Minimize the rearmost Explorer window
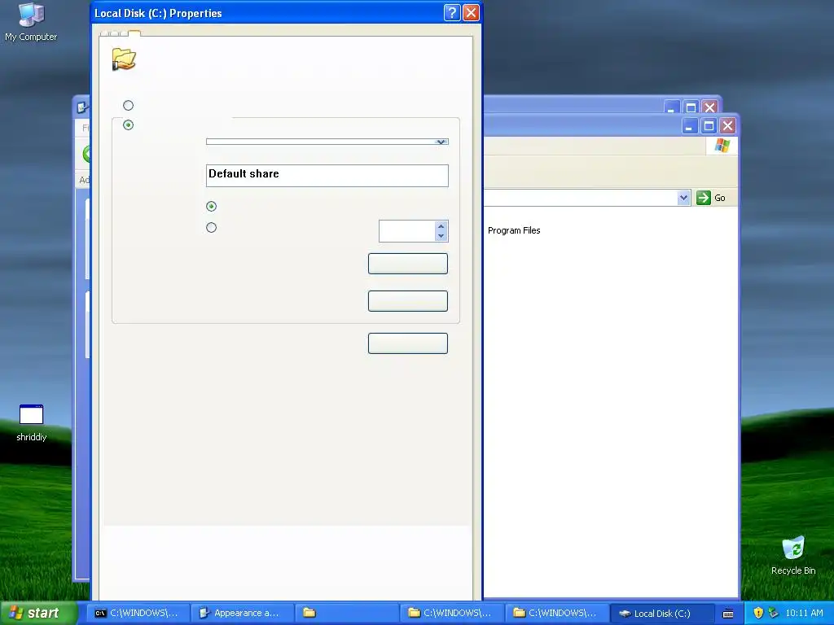Viewport: 834px width, 625px height. click(672, 107)
